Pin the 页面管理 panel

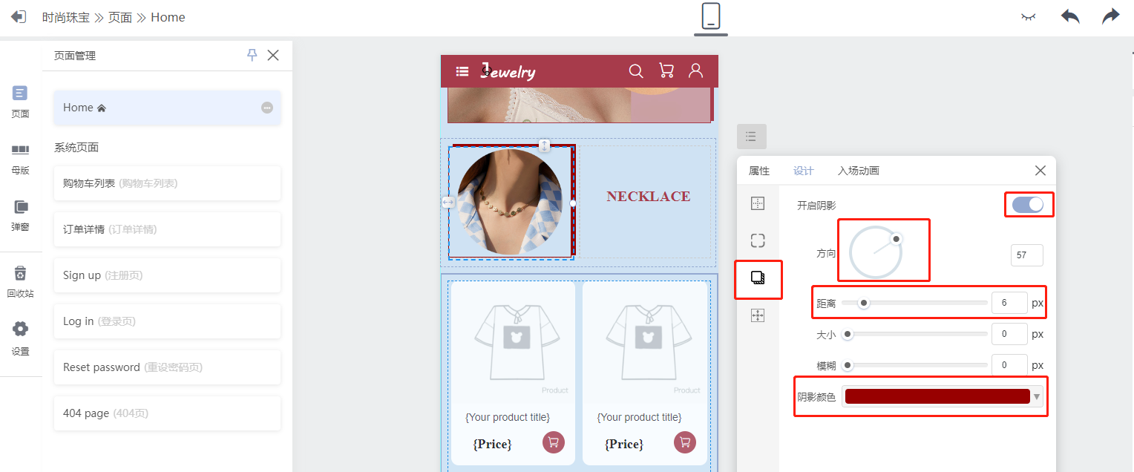(252, 55)
